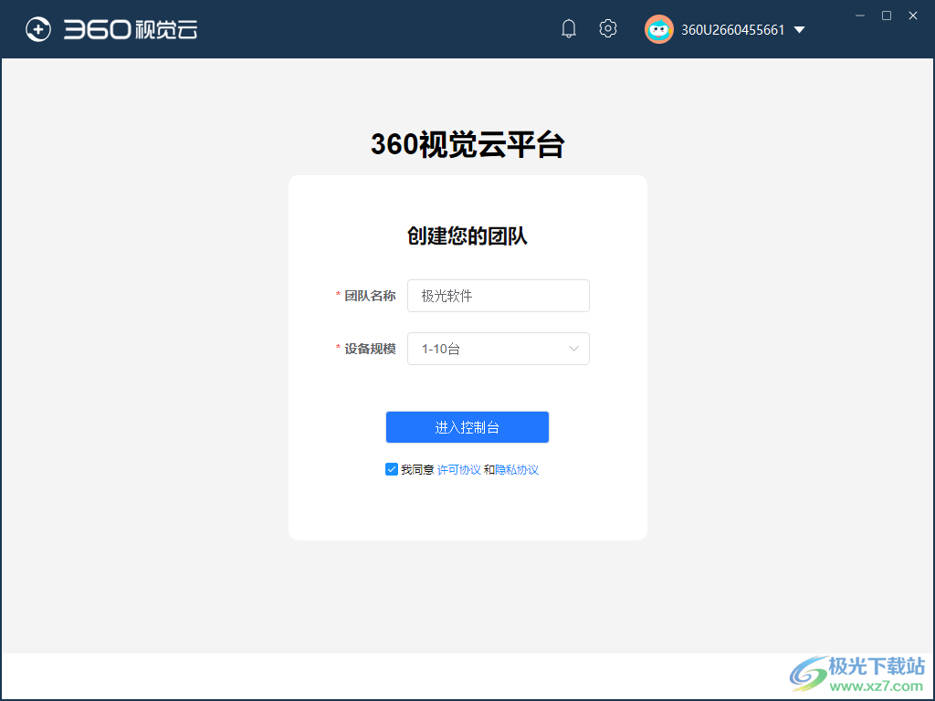Click the user avatar picture

pyautogui.click(x=659, y=29)
